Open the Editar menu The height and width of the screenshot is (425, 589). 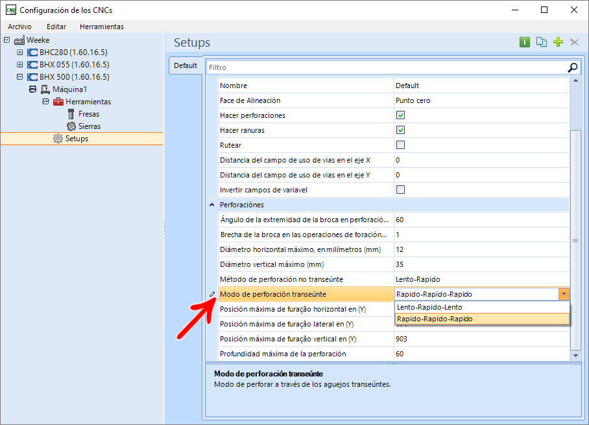point(56,27)
